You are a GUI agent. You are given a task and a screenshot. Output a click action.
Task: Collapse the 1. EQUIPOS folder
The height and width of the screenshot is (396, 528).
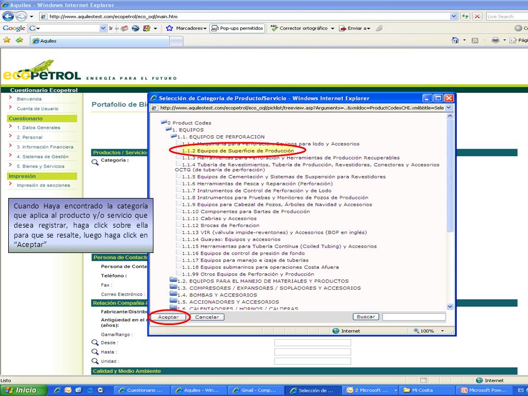point(168,129)
